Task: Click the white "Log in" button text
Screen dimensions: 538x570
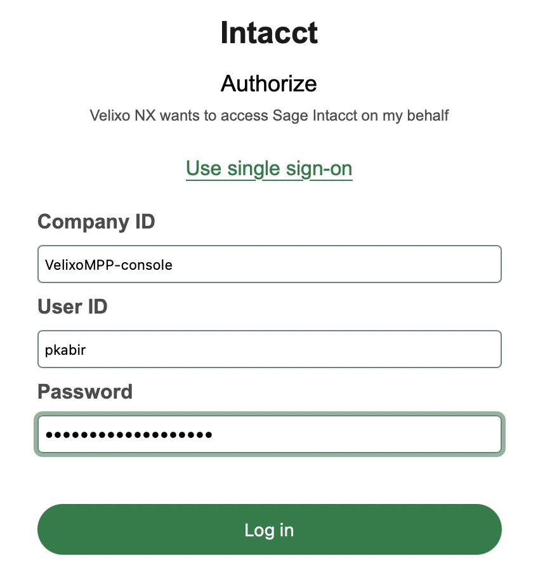Action: pos(269,530)
